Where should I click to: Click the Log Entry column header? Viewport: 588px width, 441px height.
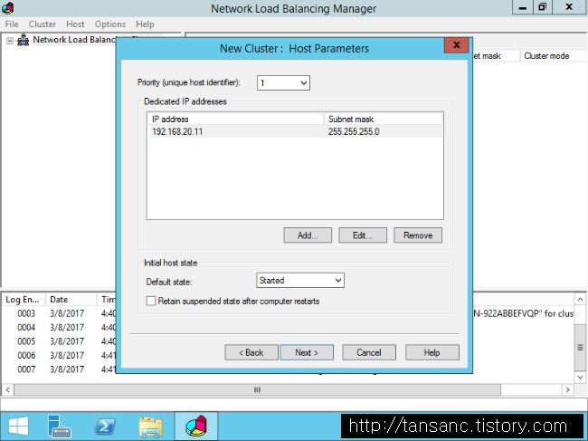(x=23, y=299)
